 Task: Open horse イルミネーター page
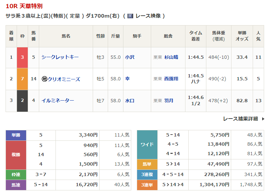(58, 101)
